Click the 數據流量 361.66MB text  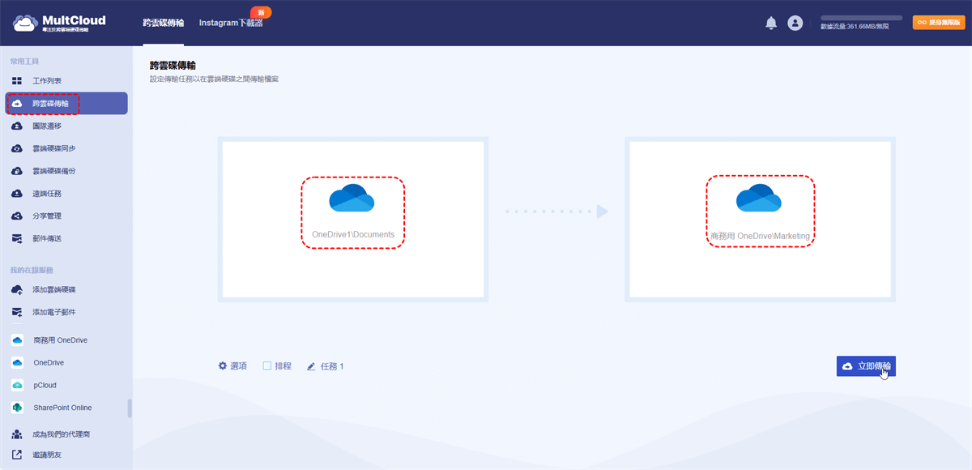point(855,27)
